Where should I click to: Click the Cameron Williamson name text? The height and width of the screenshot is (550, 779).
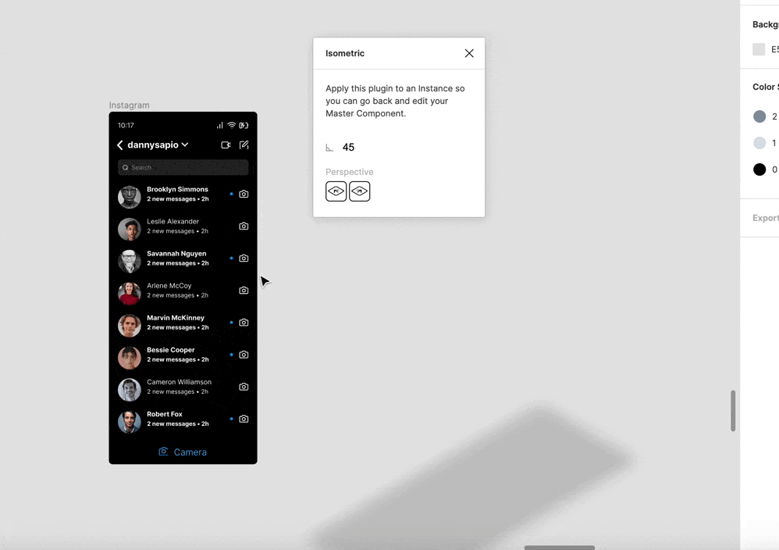(x=179, y=382)
